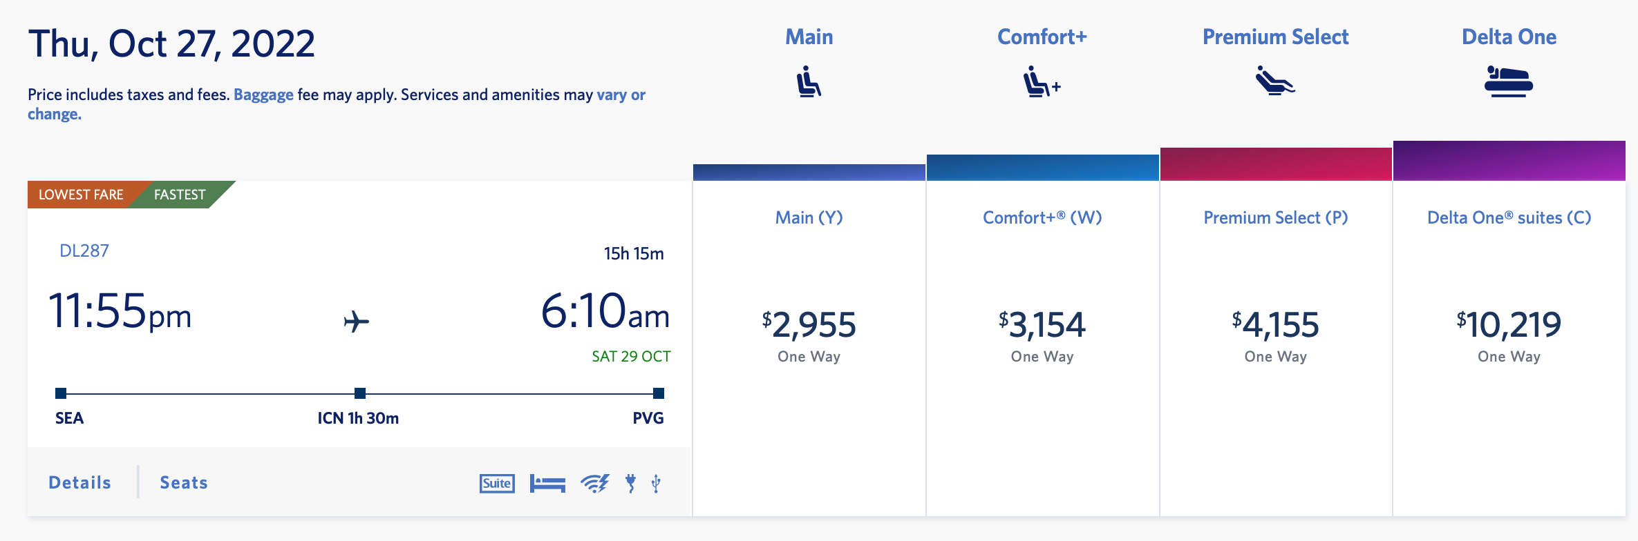Screen dimensions: 1638x541
Task: Click the flat-bed amenity icon
Action: click(547, 483)
